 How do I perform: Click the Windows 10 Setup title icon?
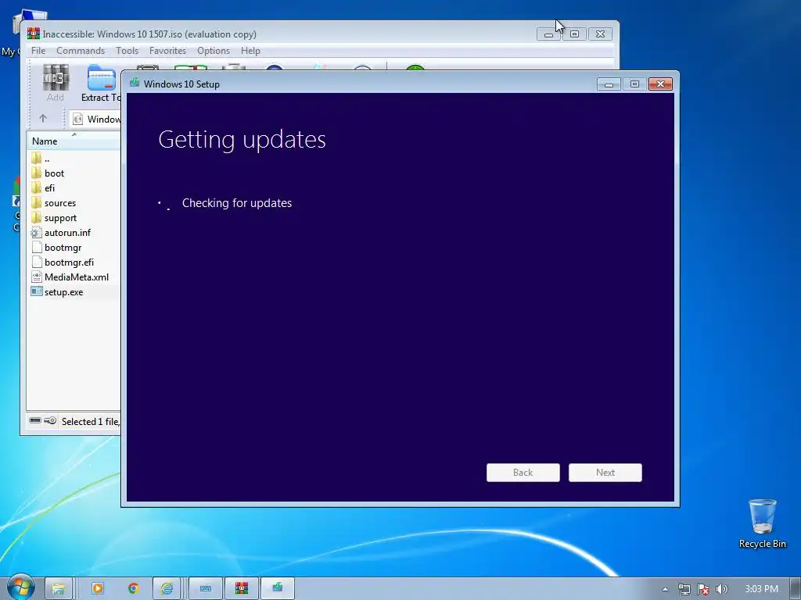pos(135,83)
